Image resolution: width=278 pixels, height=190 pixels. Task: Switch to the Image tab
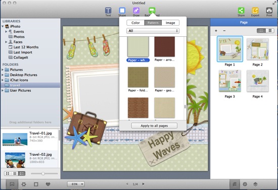tap(170, 23)
